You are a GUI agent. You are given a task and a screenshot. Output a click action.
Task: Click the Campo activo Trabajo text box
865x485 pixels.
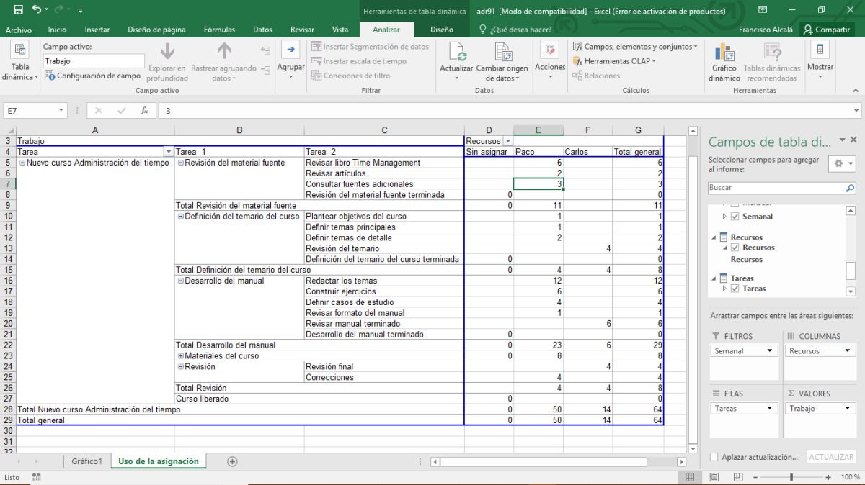[93, 61]
